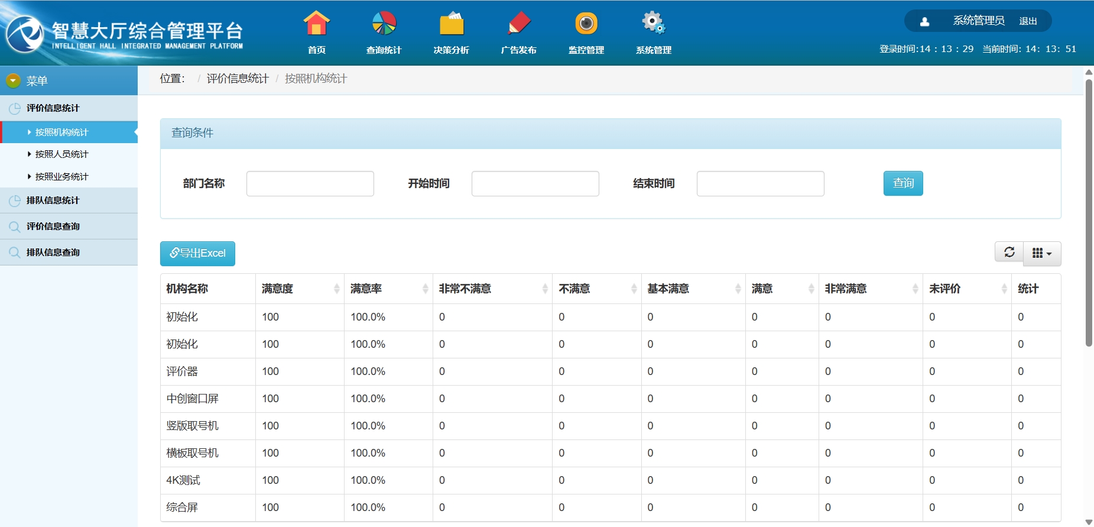Export table with 导出Excel button
Viewport: 1094px width, 527px height.
pos(197,253)
